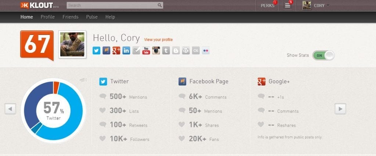The image size is (376, 156).
Task: Click the 100+ Retweets stat
Action: click(x=123, y=125)
